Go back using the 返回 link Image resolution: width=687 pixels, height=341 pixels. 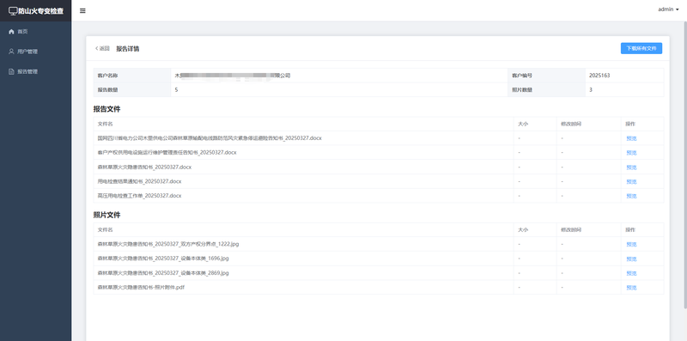(102, 49)
